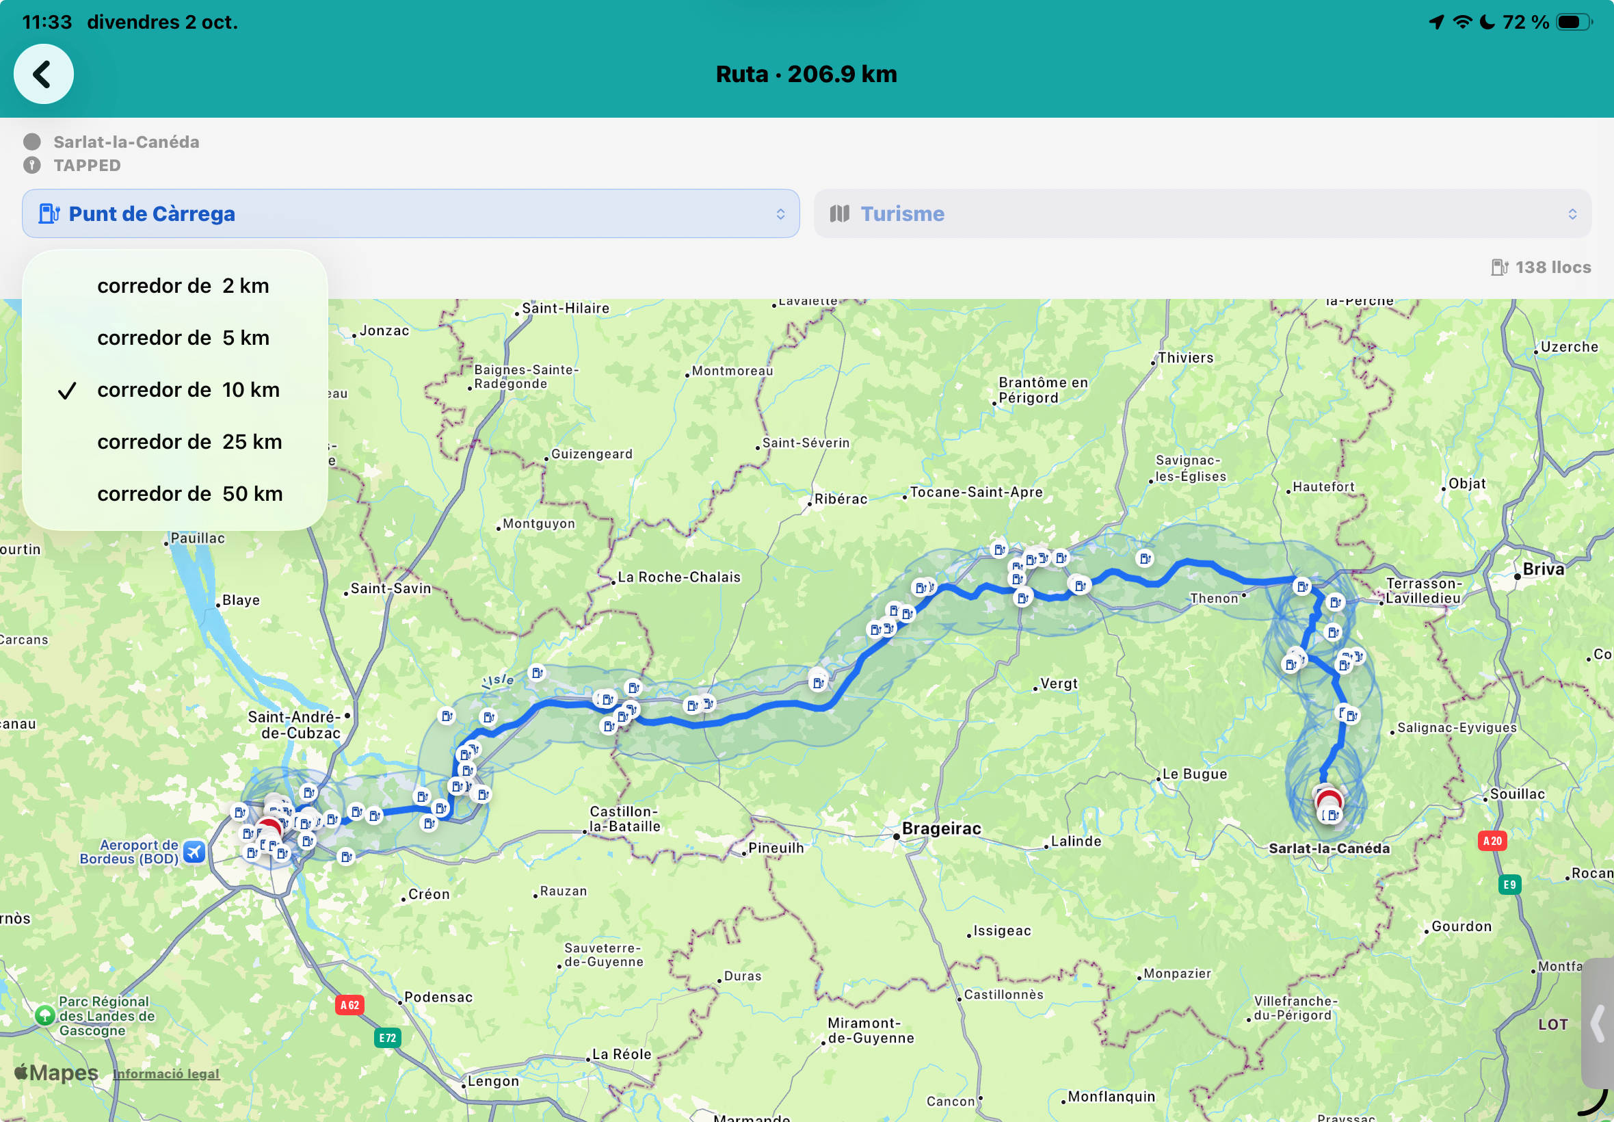Tap the Parc Régional des Landes green marker

click(45, 1015)
